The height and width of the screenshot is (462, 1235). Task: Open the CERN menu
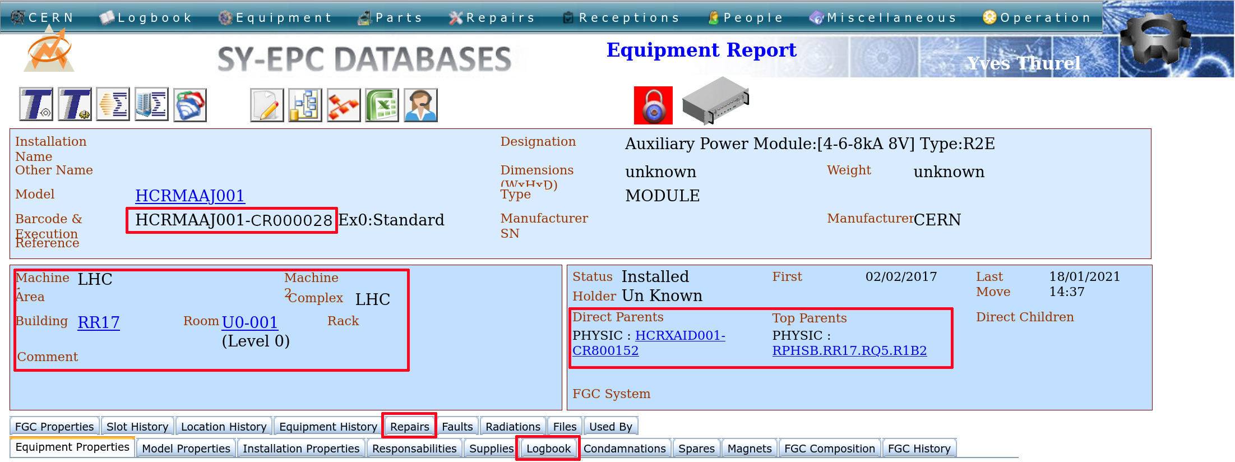(43, 17)
